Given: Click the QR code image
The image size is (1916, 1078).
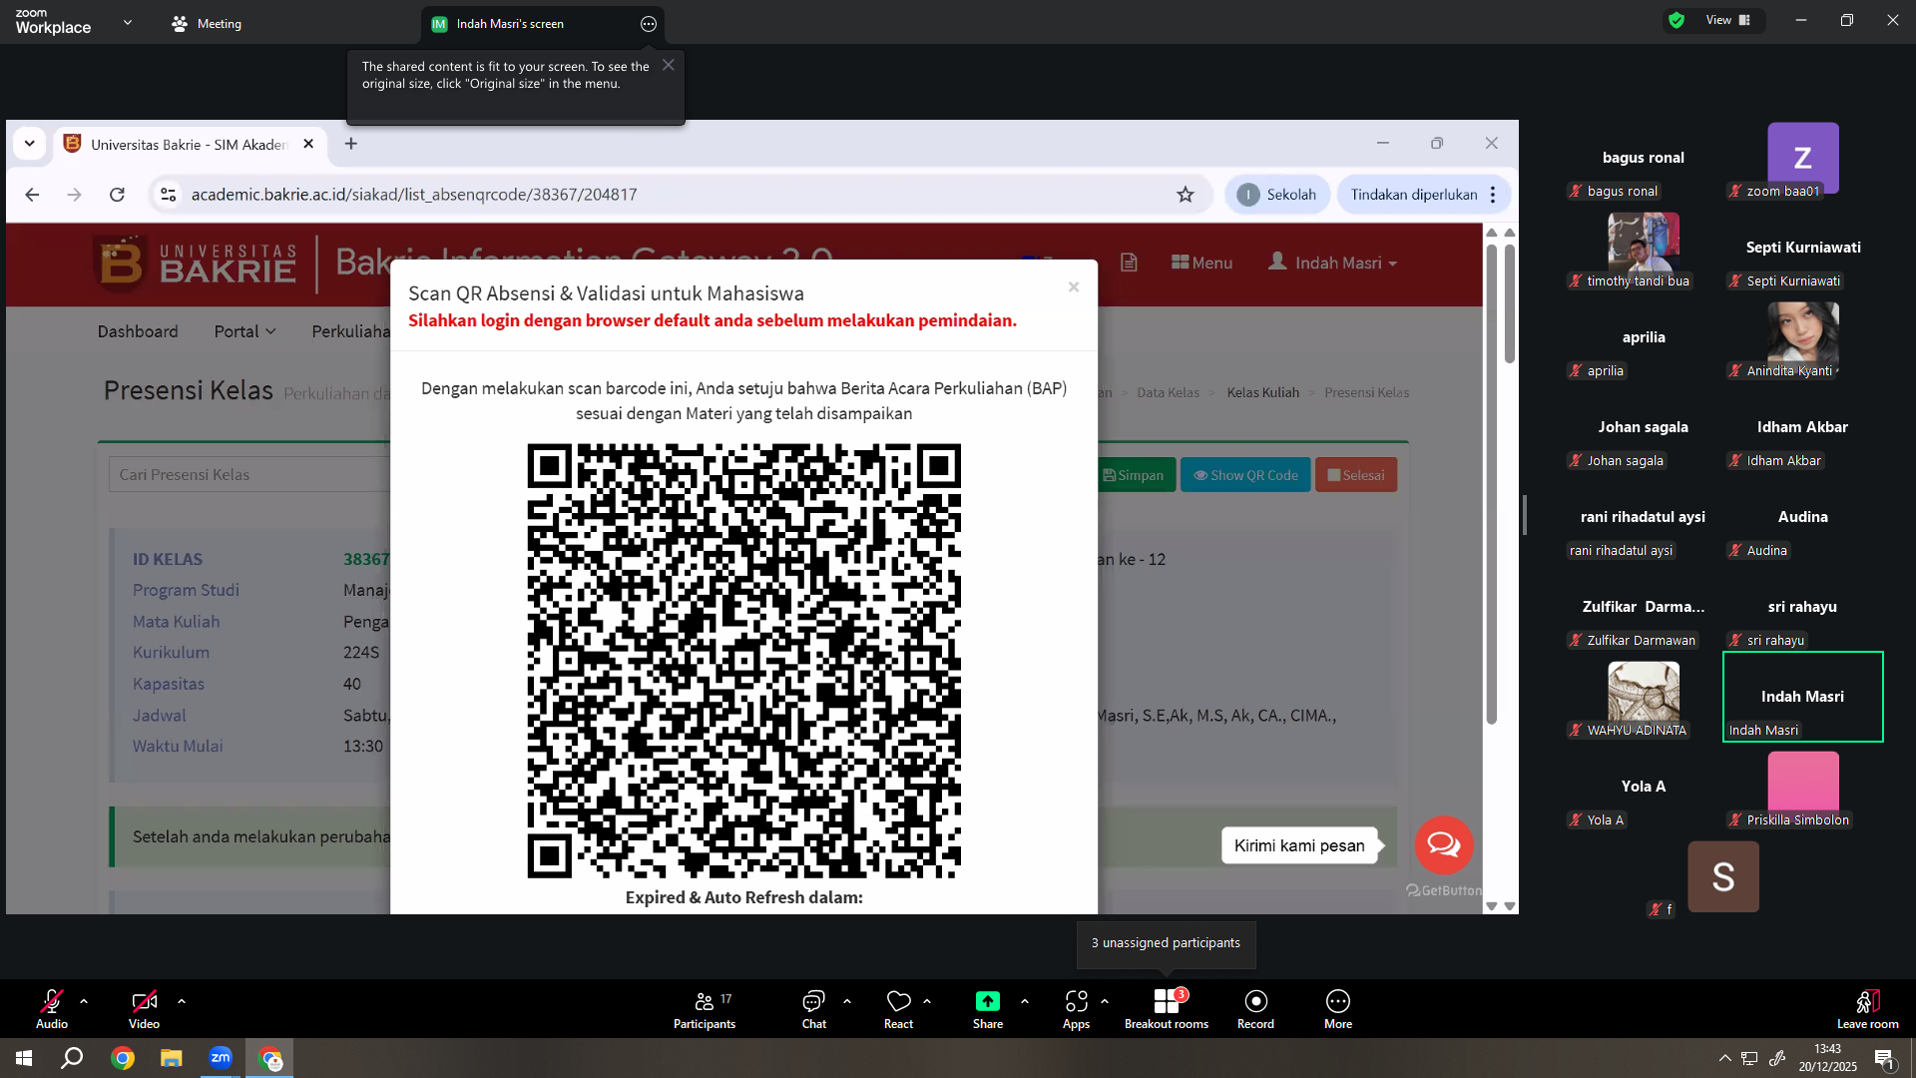Looking at the screenshot, I should [x=744, y=661].
